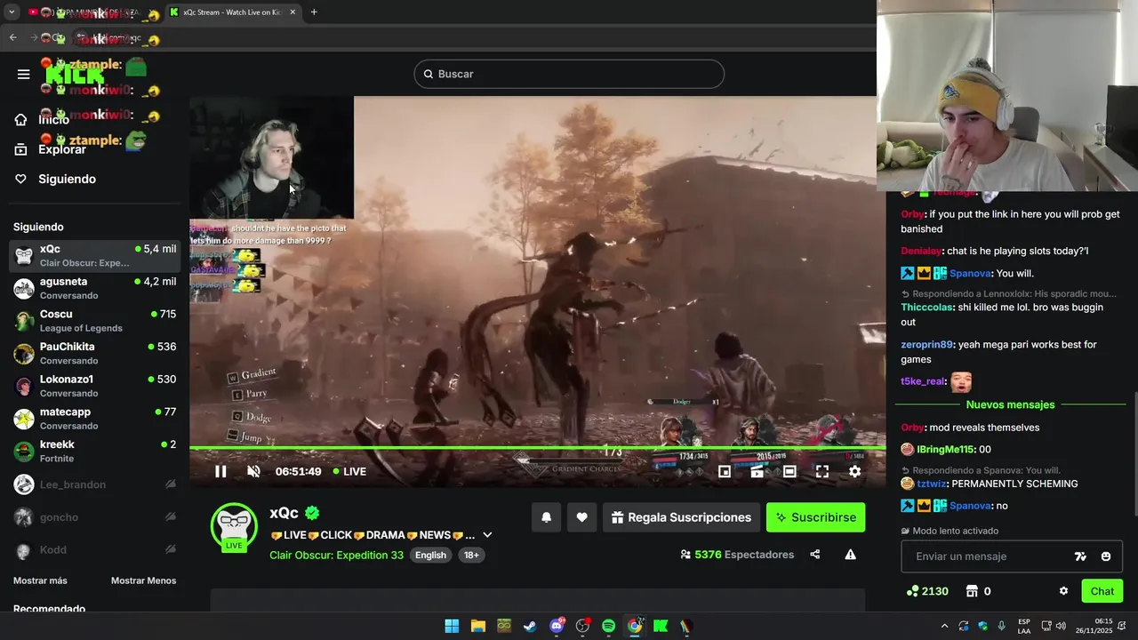
Task: Open Clair Obscur: Expedition 33 category link
Action: point(336,555)
